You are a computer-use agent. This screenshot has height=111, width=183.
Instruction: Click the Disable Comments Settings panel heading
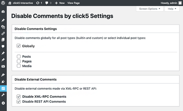pos(36,29)
